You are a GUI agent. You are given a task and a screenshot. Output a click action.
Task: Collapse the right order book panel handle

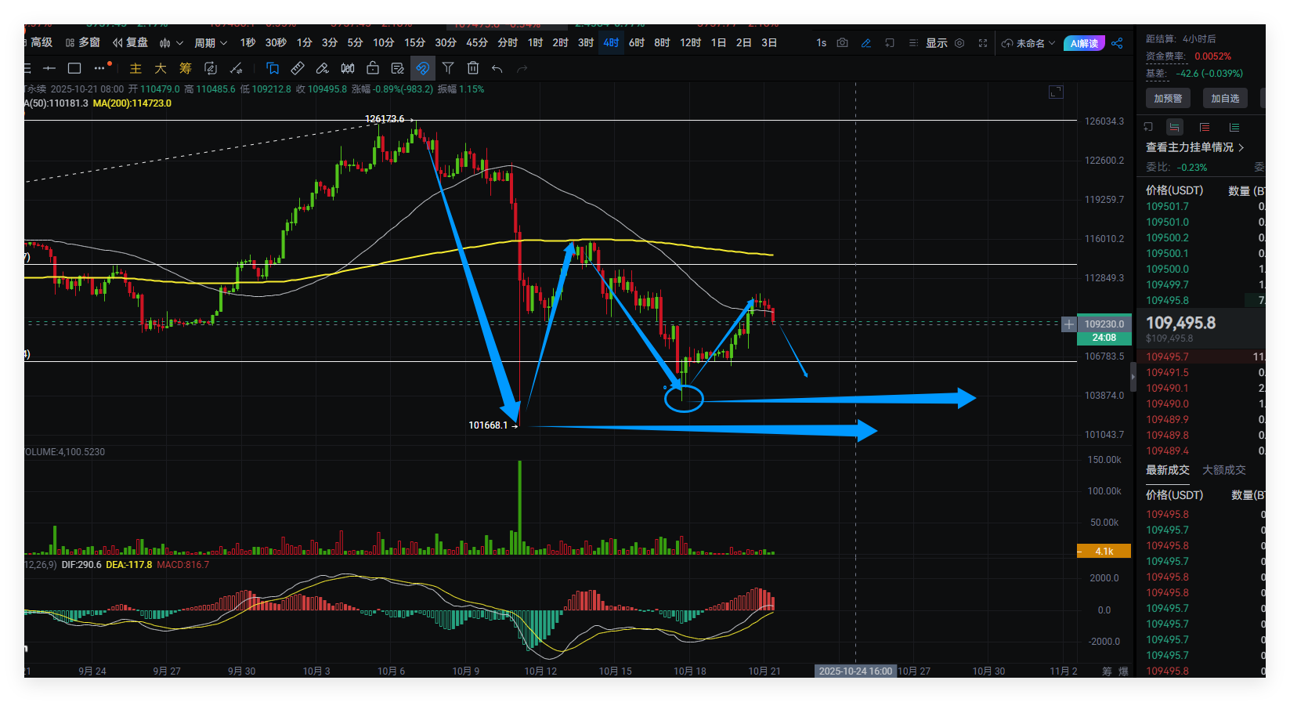coord(1133,377)
